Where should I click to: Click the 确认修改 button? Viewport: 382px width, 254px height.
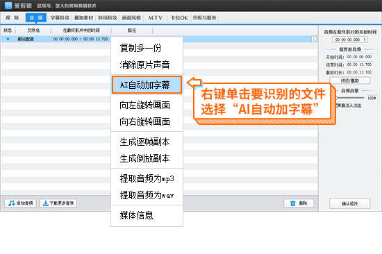(350, 203)
